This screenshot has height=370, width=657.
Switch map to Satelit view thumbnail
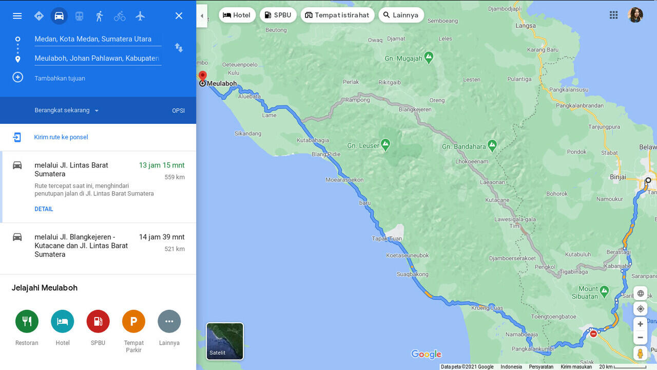point(224,341)
